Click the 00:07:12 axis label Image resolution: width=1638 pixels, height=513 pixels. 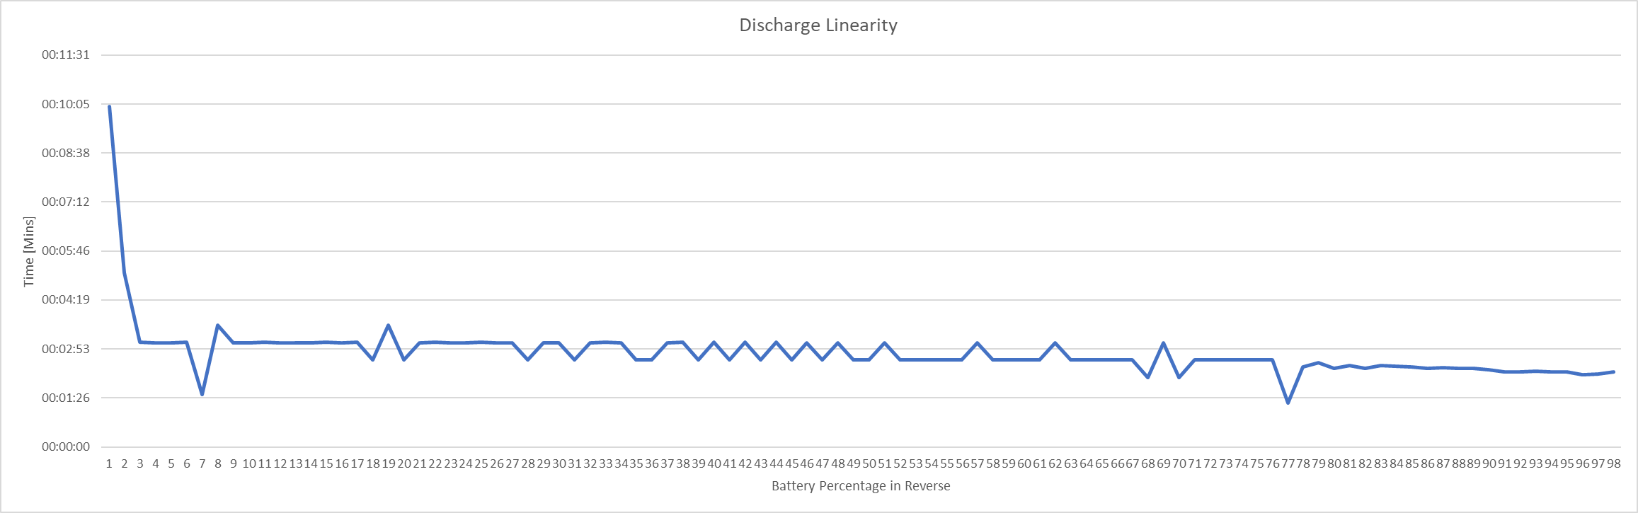tap(66, 202)
